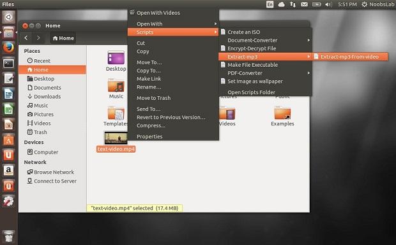Viewport: 396px width, 245px height.
Task: Choose Make Link menu entry
Action: coord(173,79)
